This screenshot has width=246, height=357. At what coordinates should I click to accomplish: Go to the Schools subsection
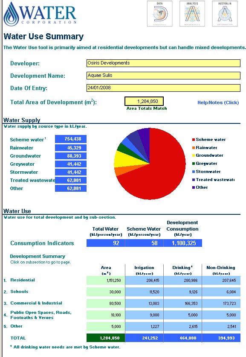click(x=19, y=292)
